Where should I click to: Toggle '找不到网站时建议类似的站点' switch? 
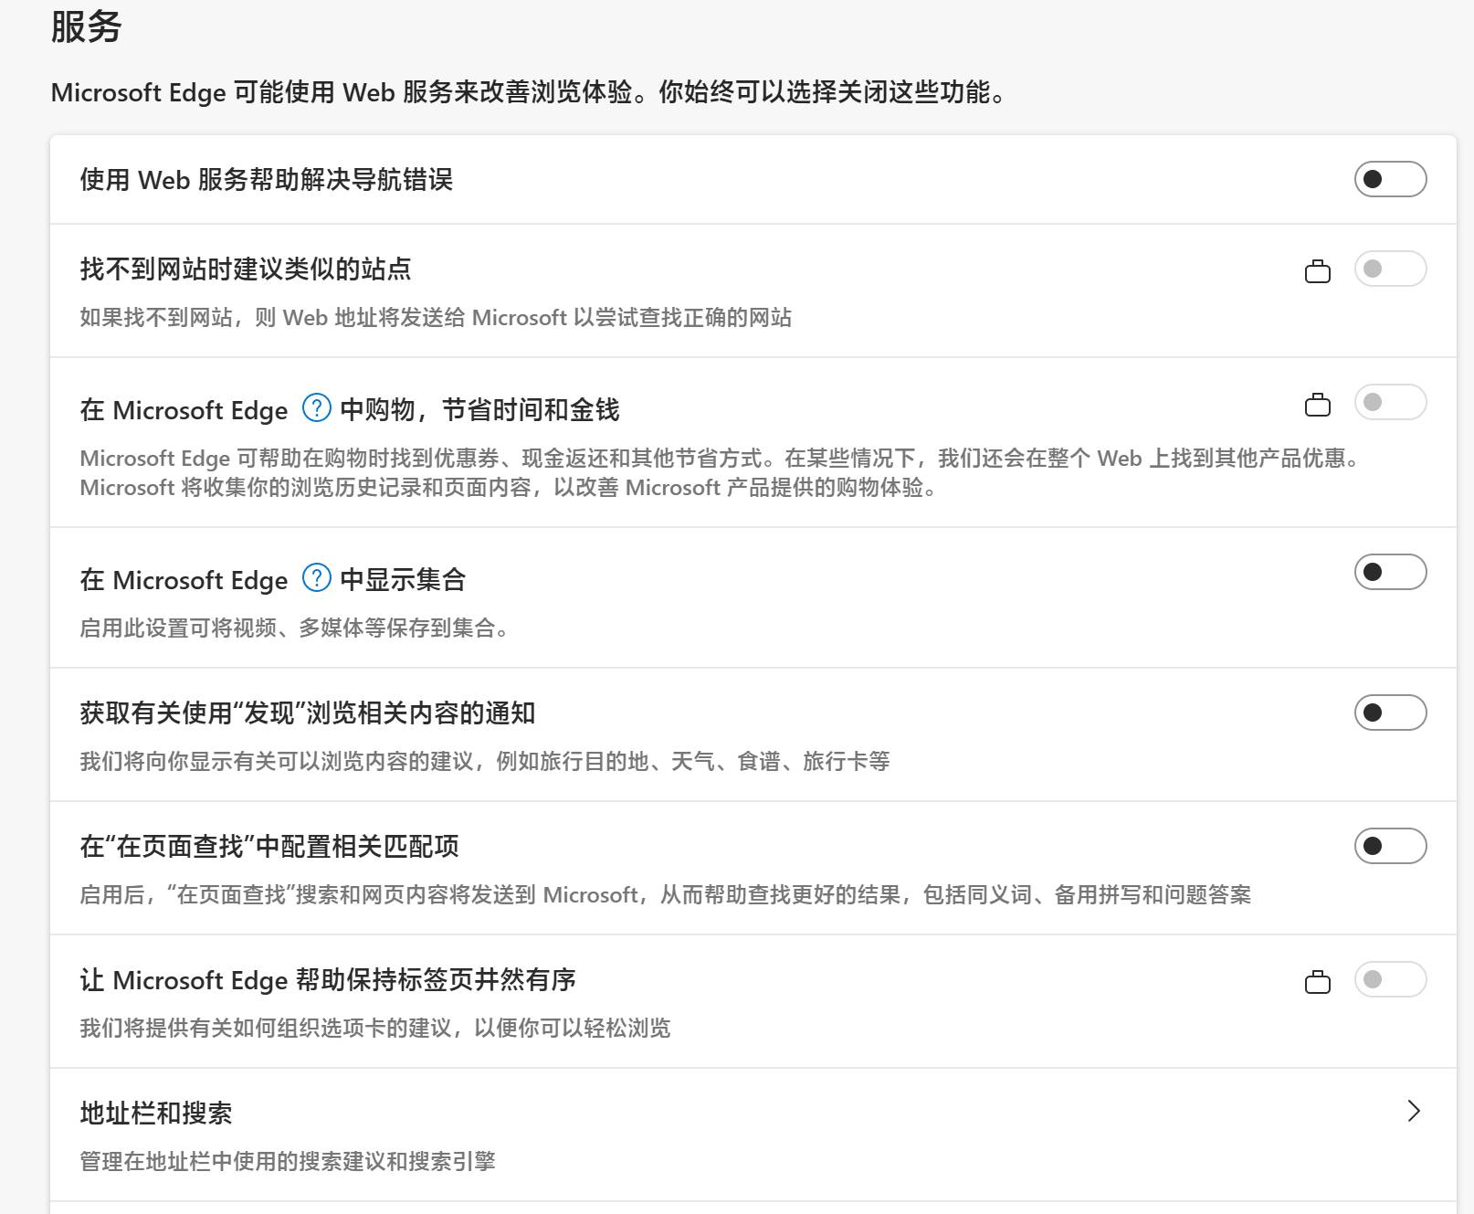[x=1390, y=269]
